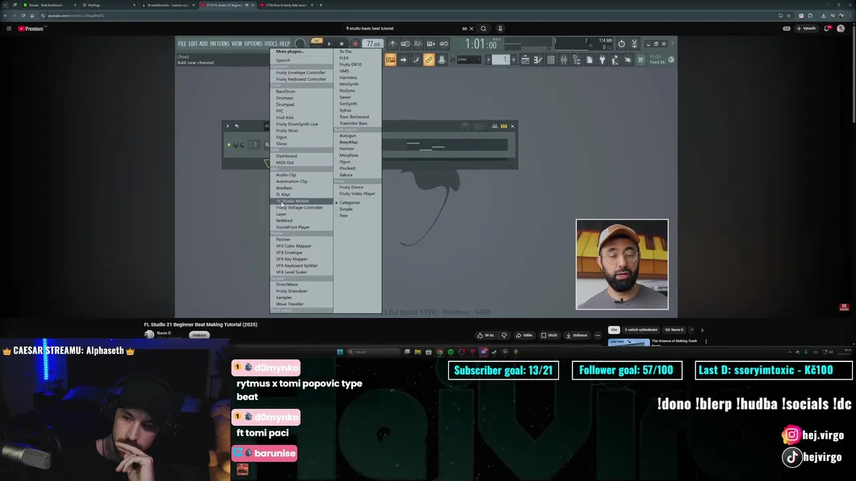Choose BassDrum from Drums section

point(286,92)
